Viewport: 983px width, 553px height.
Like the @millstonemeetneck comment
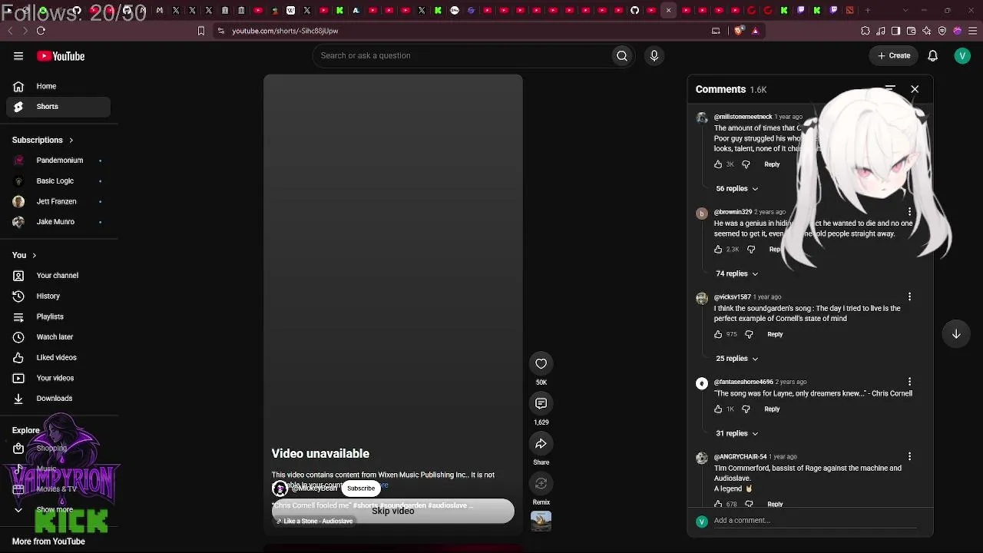[x=718, y=164]
